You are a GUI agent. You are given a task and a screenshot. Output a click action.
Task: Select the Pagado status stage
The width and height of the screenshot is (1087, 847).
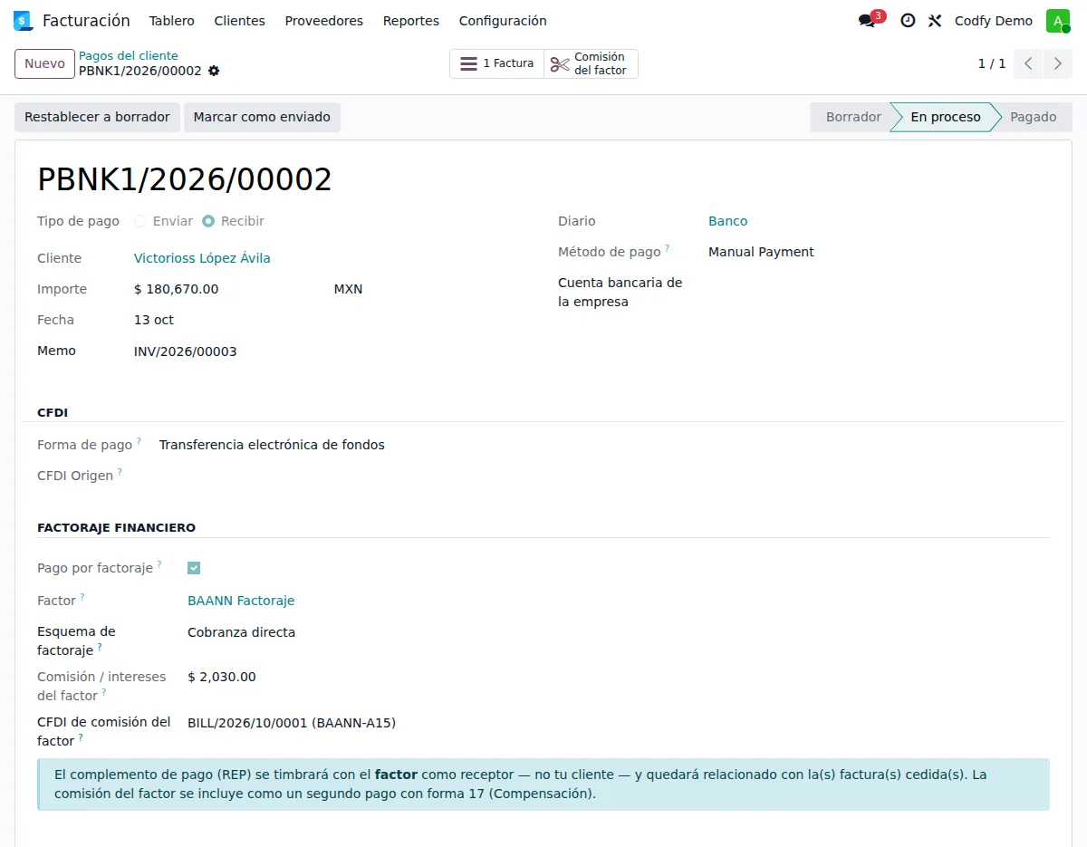[1034, 117]
